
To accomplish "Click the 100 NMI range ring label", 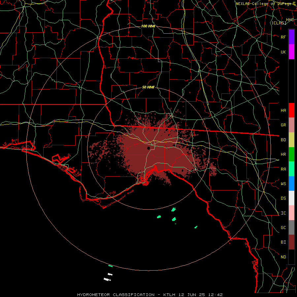I will (148, 26).
